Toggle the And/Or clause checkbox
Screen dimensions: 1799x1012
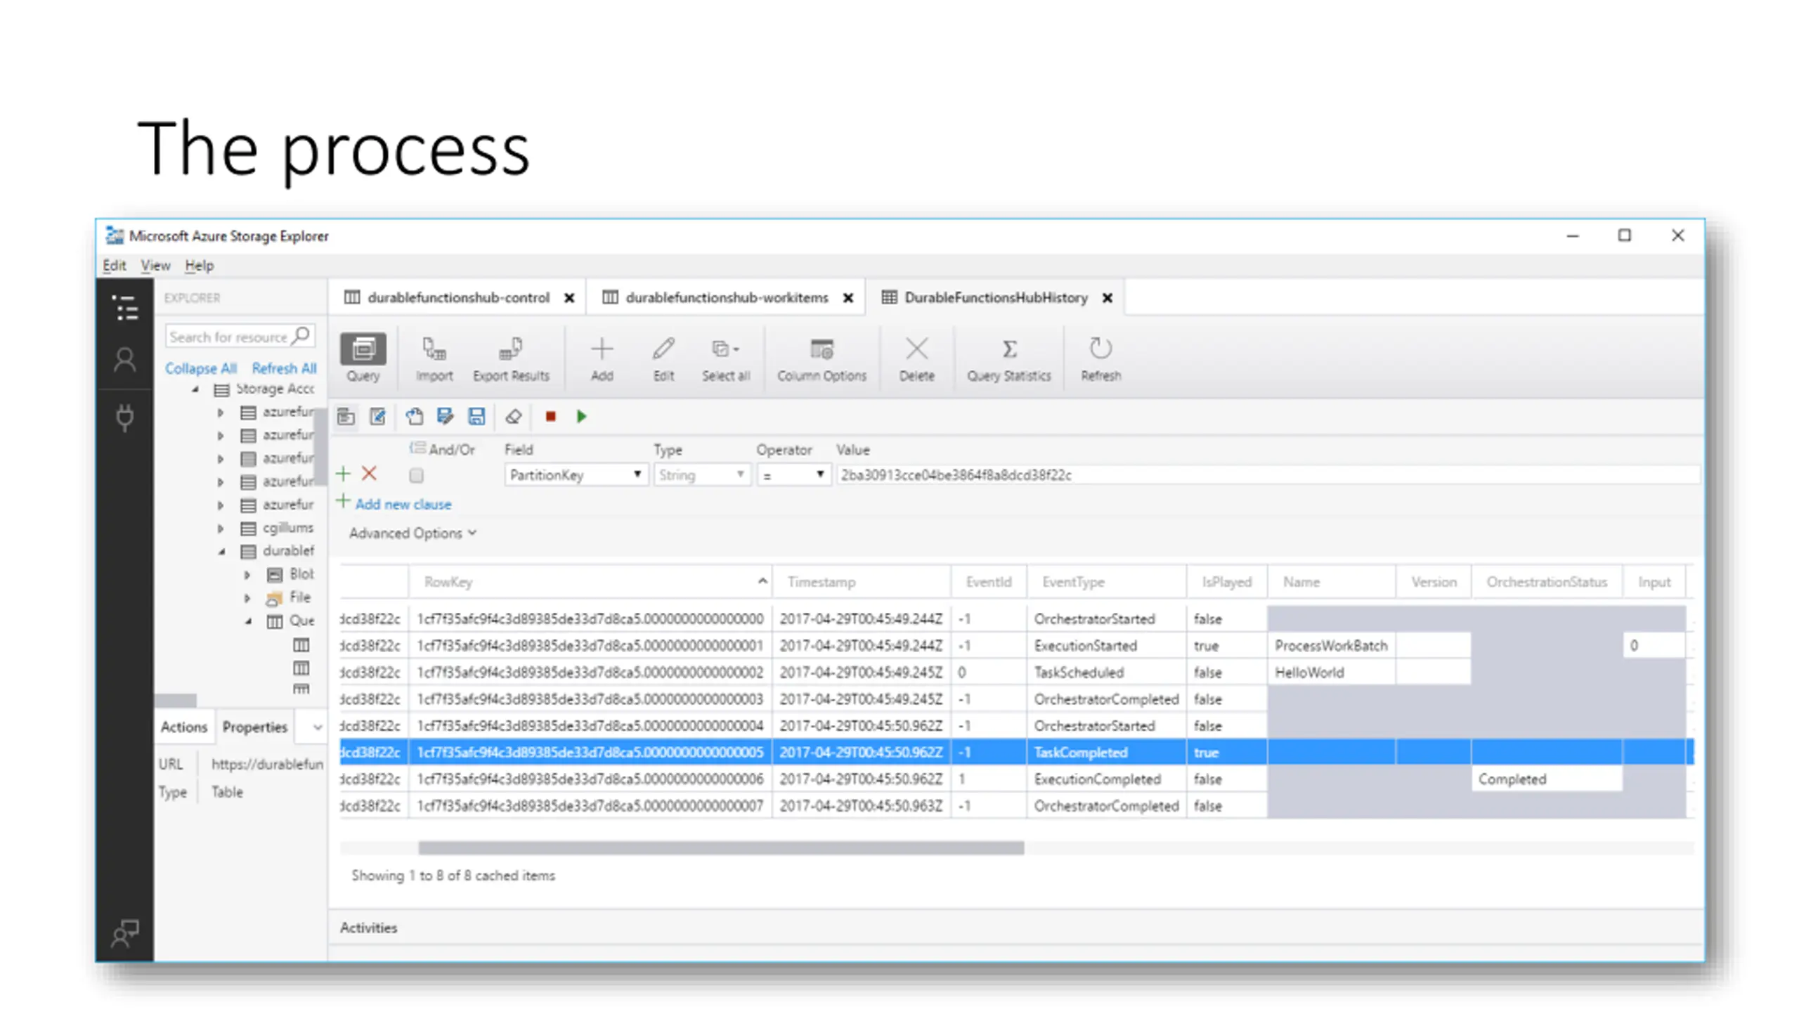(x=416, y=476)
